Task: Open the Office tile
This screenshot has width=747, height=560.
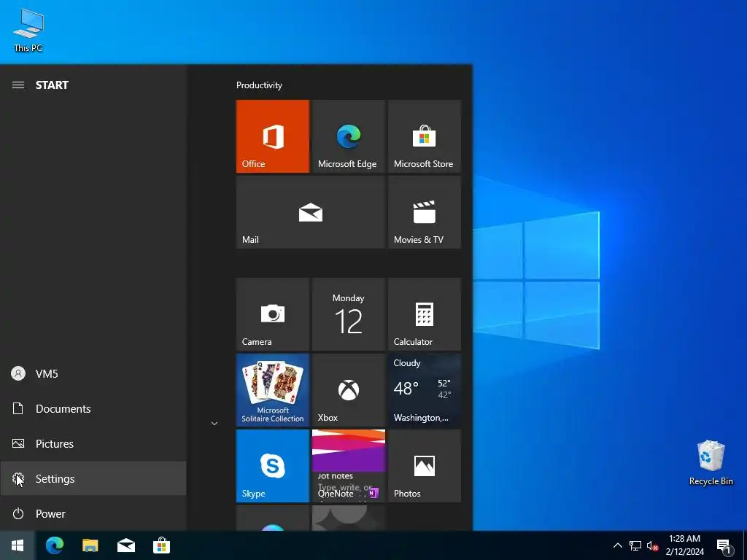Action: pos(273,136)
